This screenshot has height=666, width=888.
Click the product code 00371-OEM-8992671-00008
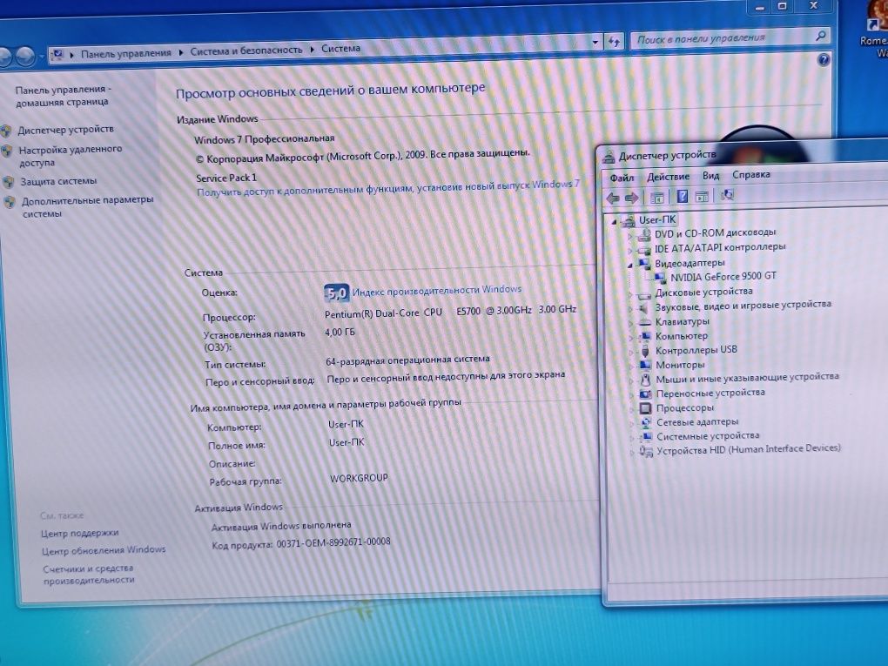333,543
